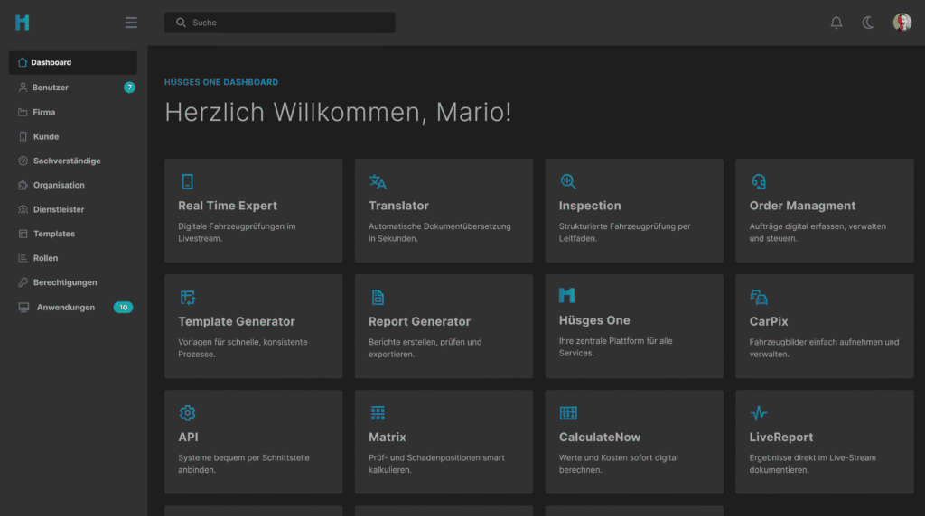Click the Anwendungen count badge 10

(x=123, y=308)
